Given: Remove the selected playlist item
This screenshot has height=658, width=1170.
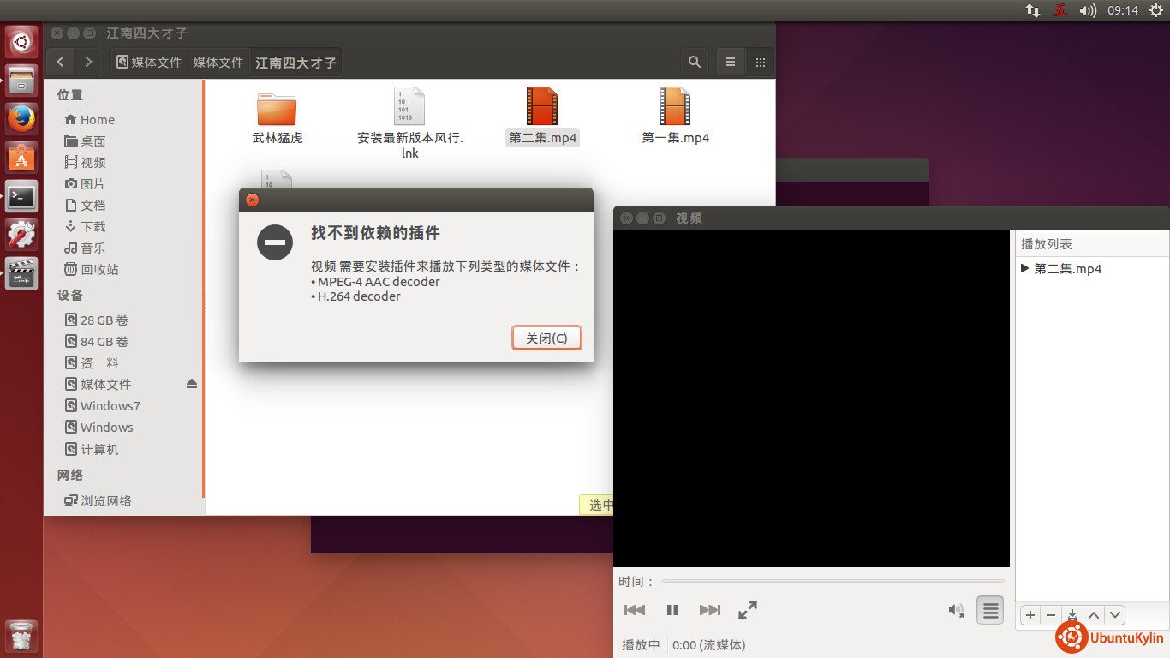Looking at the screenshot, I should tap(1051, 615).
